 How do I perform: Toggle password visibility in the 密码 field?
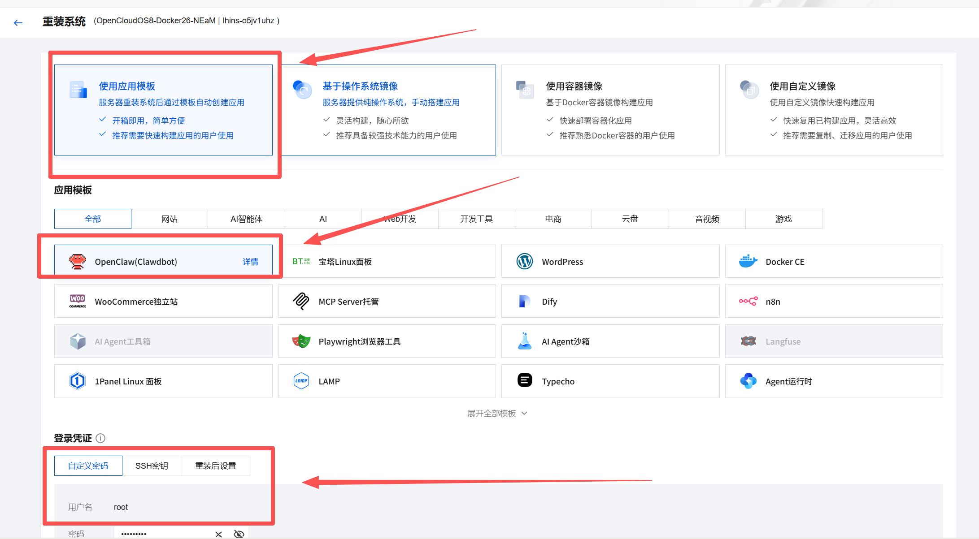(238, 533)
